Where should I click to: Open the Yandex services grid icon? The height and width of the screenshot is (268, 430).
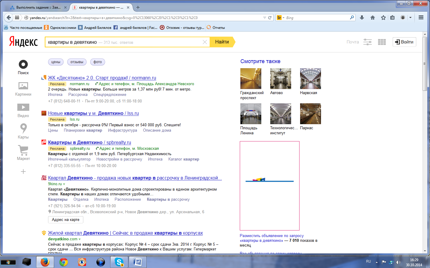point(382,42)
